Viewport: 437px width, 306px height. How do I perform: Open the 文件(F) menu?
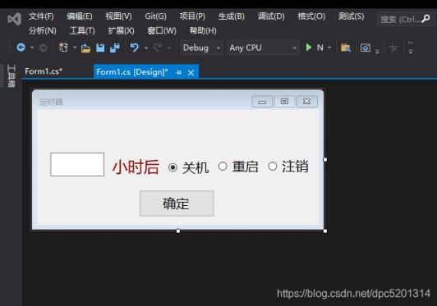coord(41,16)
